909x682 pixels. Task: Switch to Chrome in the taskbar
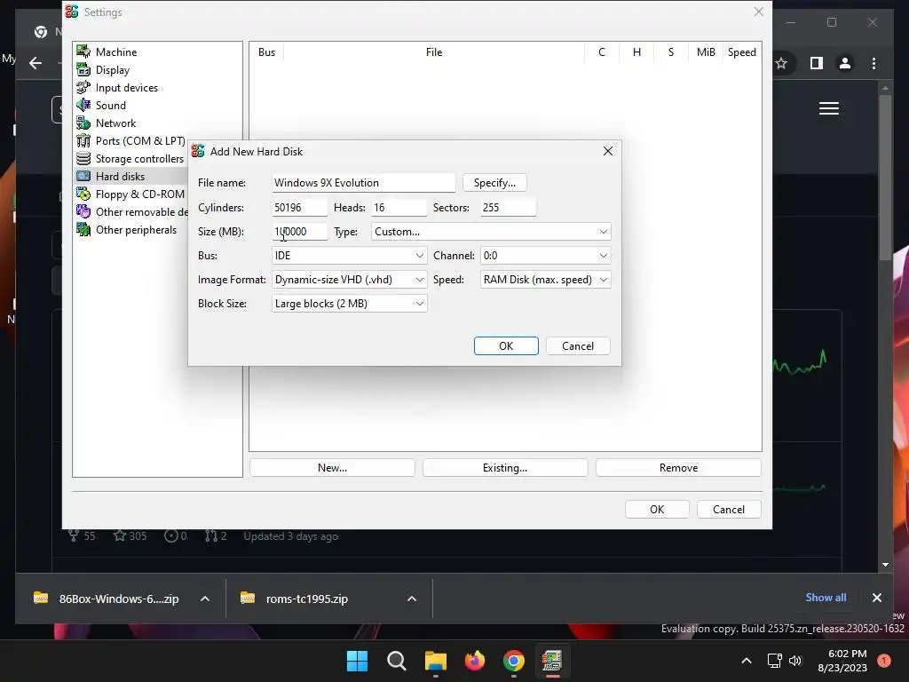(514, 661)
